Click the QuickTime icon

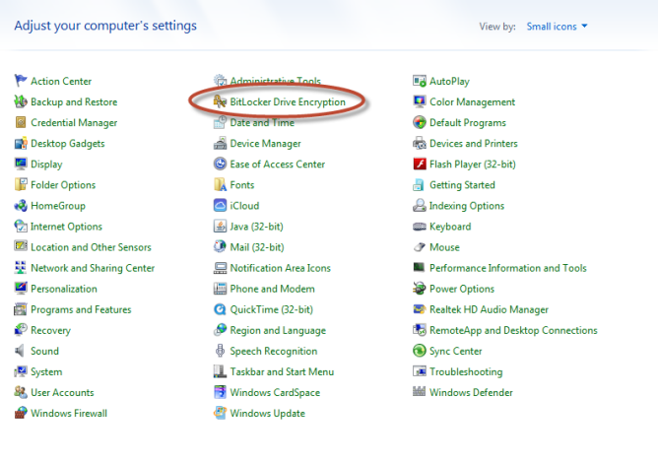pos(220,309)
